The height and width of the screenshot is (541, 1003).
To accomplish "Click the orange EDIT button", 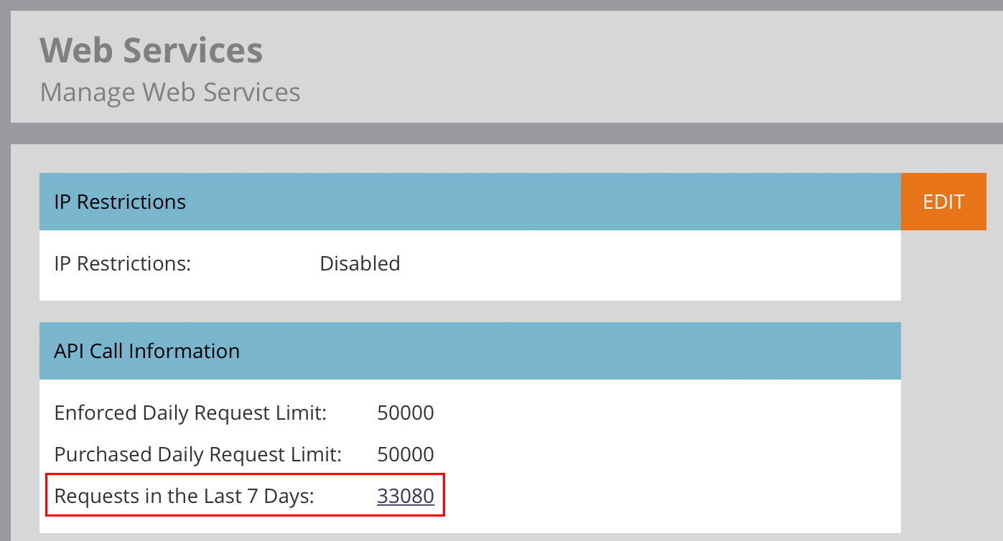I will click(943, 202).
